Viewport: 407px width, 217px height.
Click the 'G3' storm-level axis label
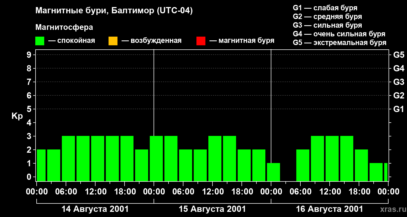(x=399, y=82)
